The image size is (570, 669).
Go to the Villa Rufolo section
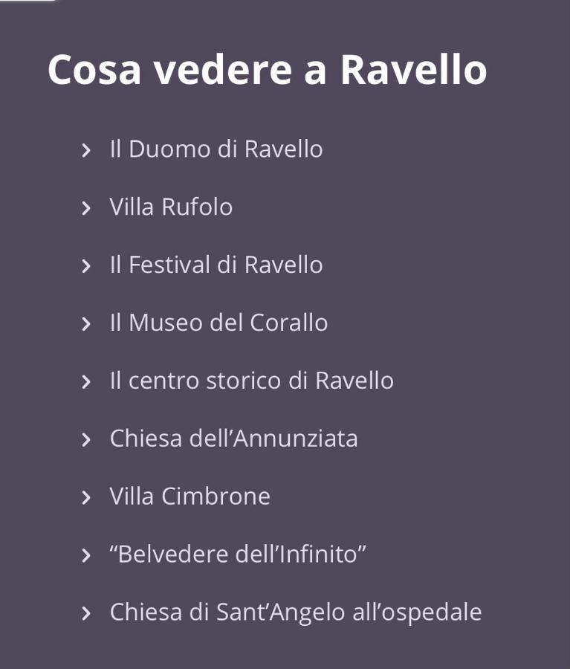tap(171, 207)
